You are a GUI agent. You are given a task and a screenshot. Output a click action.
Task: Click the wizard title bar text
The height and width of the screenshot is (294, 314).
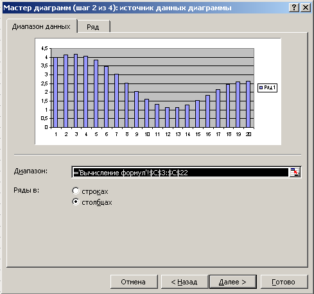(x=118, y=8)
